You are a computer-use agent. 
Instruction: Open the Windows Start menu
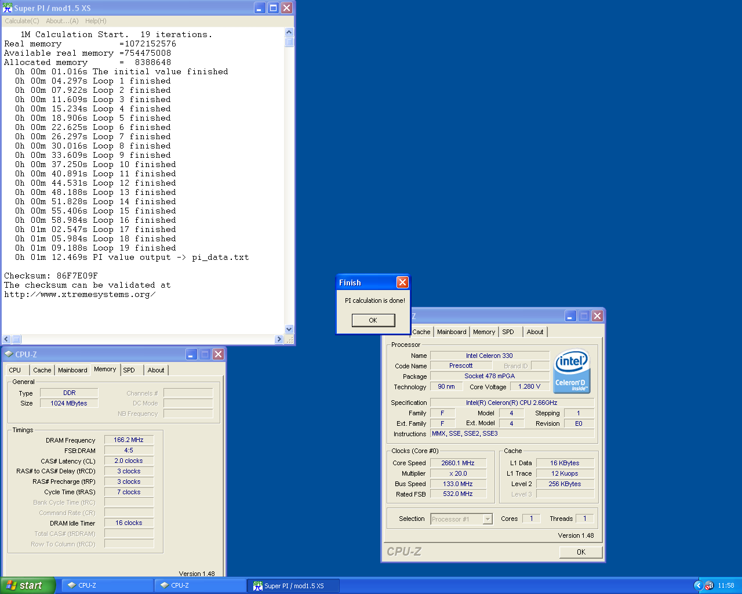click(28, 585)
